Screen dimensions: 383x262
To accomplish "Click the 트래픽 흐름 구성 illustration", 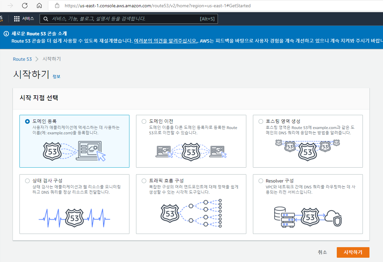I will click(x=191, y=213).
